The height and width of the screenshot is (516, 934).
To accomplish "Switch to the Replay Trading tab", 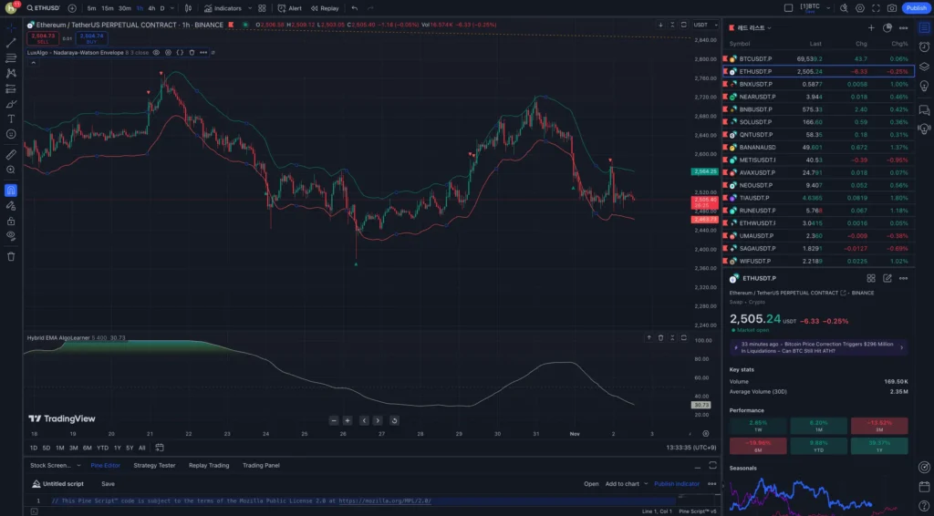I will click(209, 466).
